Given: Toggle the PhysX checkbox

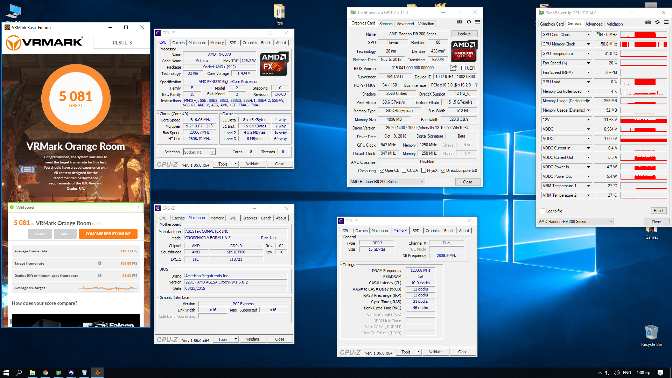Looking at the screenshot, I should click(423, 170).
